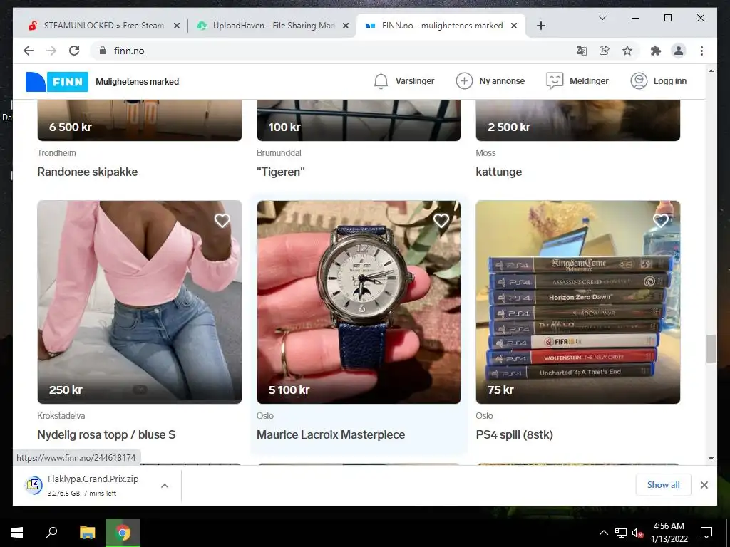Screen dimensions: 730x547
Task: Open Nydelig rosa topp / bluse S listing
Action: pyautogui.click(x=106, y=435)
